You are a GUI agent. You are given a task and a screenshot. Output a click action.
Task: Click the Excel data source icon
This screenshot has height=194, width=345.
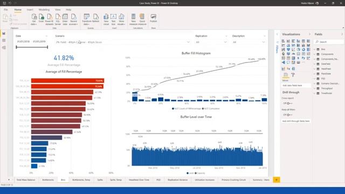point(41,18)
